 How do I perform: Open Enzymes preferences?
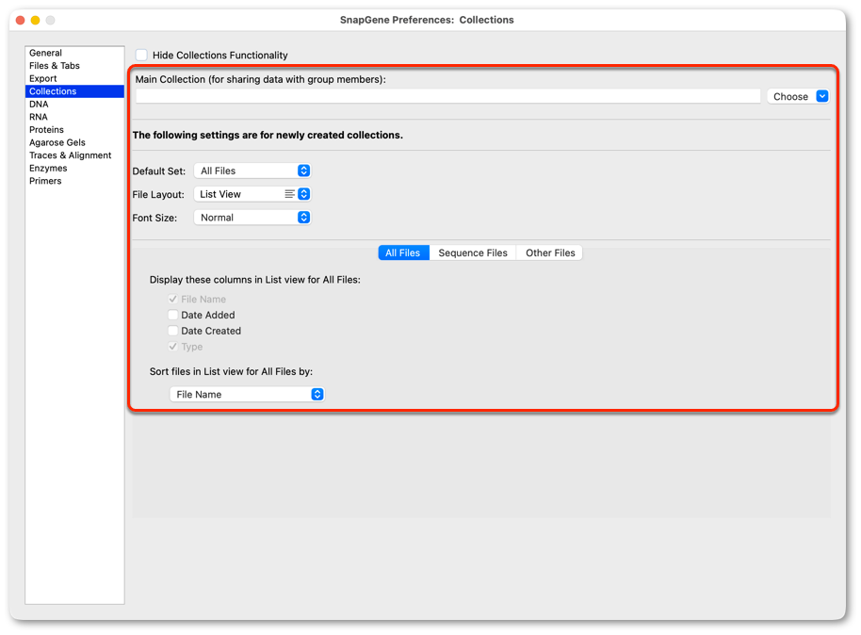74,168
